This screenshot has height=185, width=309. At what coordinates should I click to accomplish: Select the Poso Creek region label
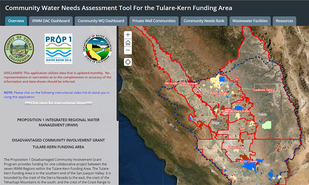pyautogui.click(x=236, y=147)
